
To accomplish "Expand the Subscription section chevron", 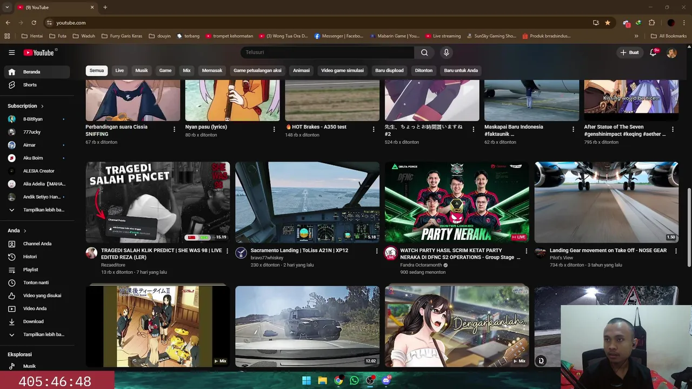I will click(42, 106).
